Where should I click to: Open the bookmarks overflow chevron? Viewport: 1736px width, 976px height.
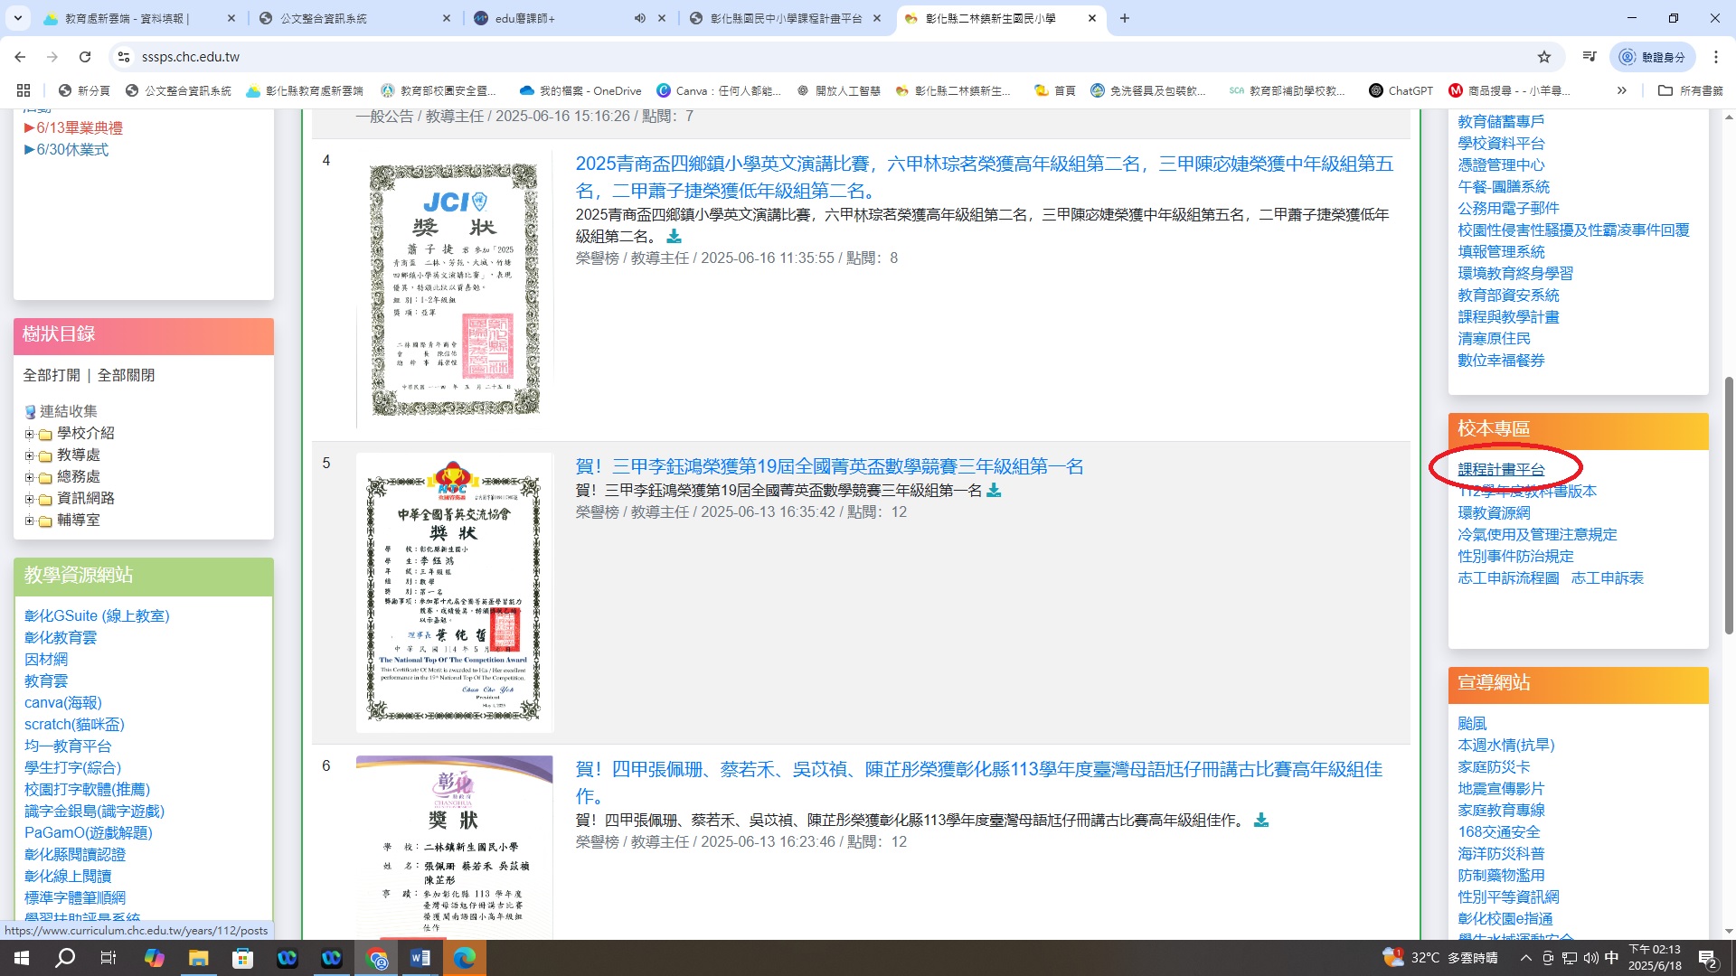point(1622,90)
